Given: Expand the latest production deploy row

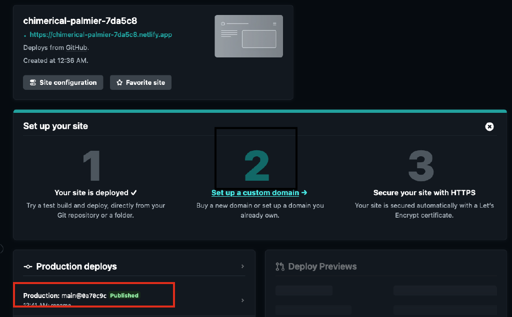Looking at the screenshot, I should [x=242, y=300].
